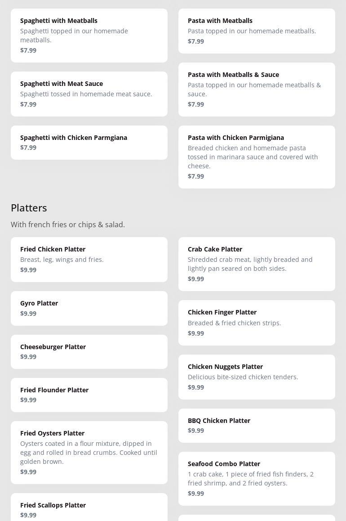Image resolution: width=346 pixels, height=521 pixels.
Task: Click the platters french fries description text
Action: pyautogui.click(x=68, y=225)
